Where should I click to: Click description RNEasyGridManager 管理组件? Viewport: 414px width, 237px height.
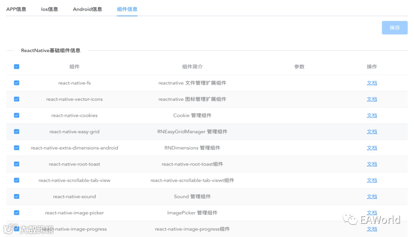[x=192, y=132]
